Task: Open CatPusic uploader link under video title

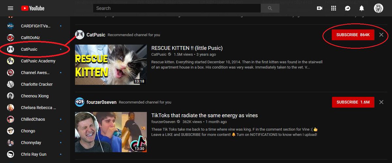Action: (x=159, y=55)
